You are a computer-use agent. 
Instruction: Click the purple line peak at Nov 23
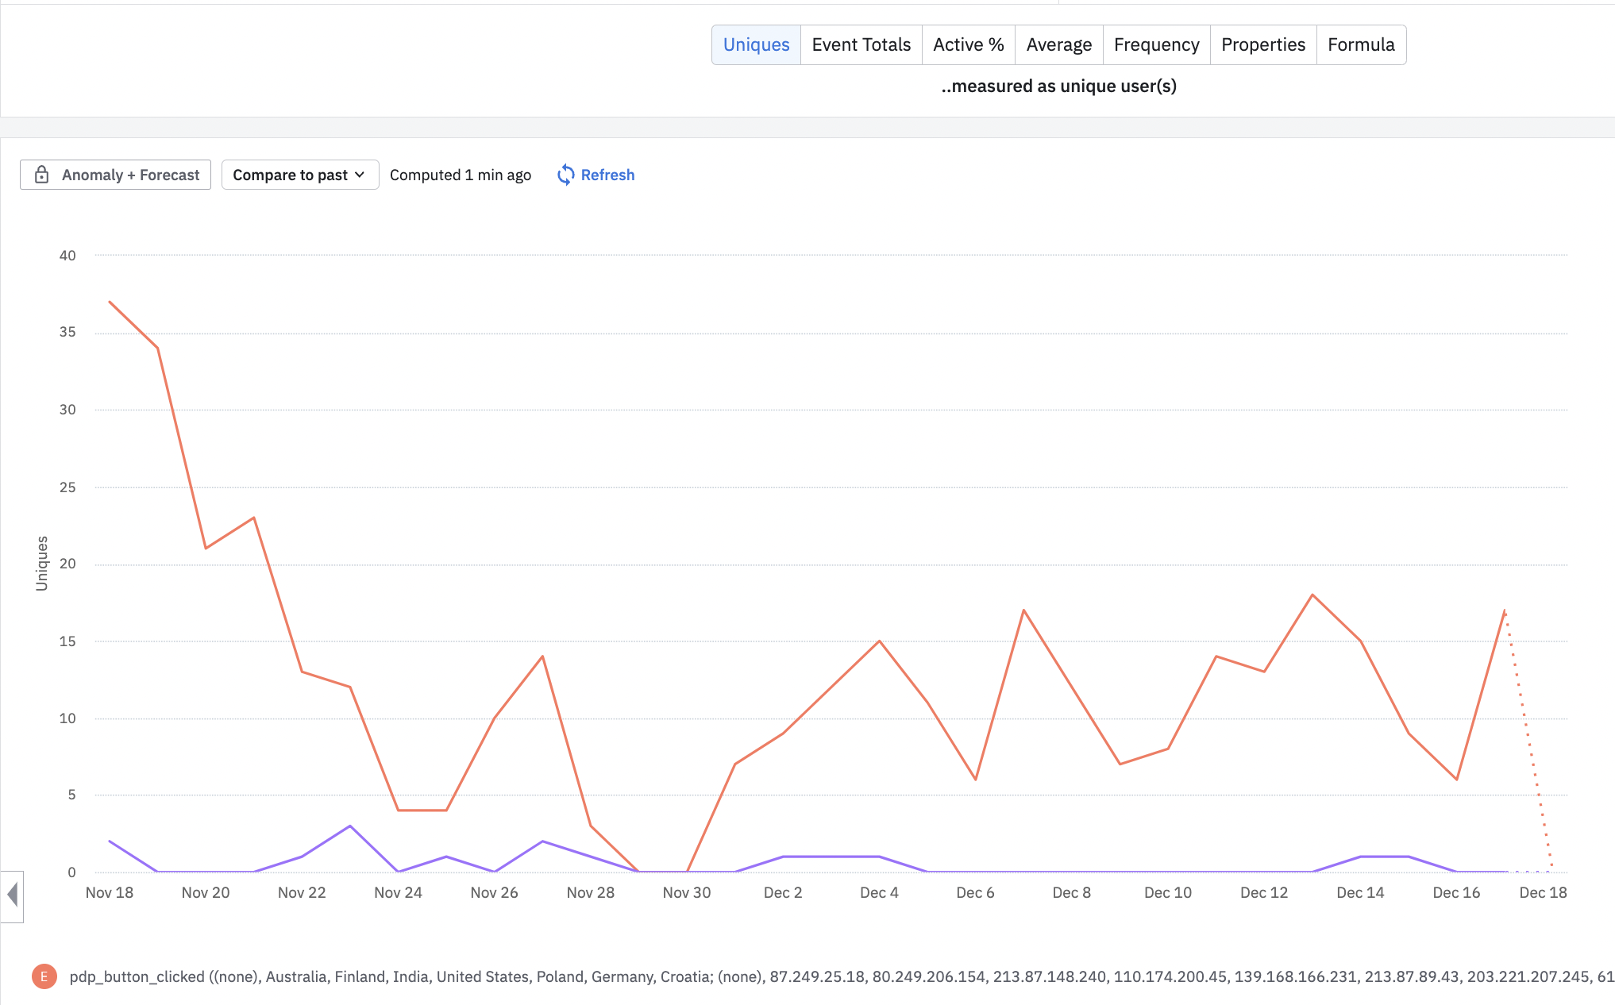click(350, 826)
